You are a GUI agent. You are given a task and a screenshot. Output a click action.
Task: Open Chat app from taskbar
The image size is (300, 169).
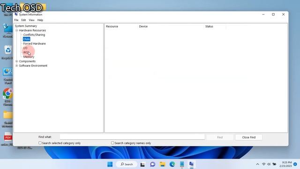pos(152,164)
